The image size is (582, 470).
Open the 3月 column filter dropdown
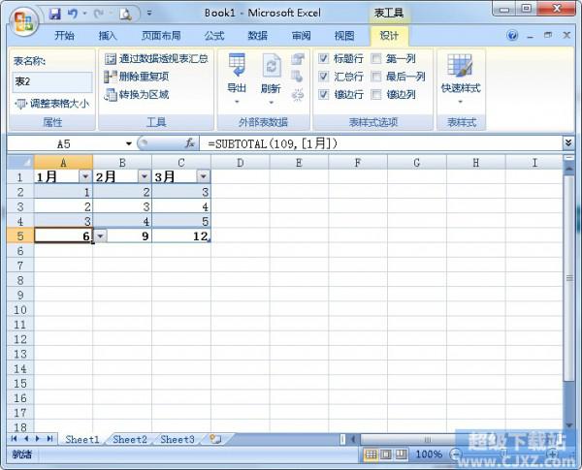click(x=203, y=176)
